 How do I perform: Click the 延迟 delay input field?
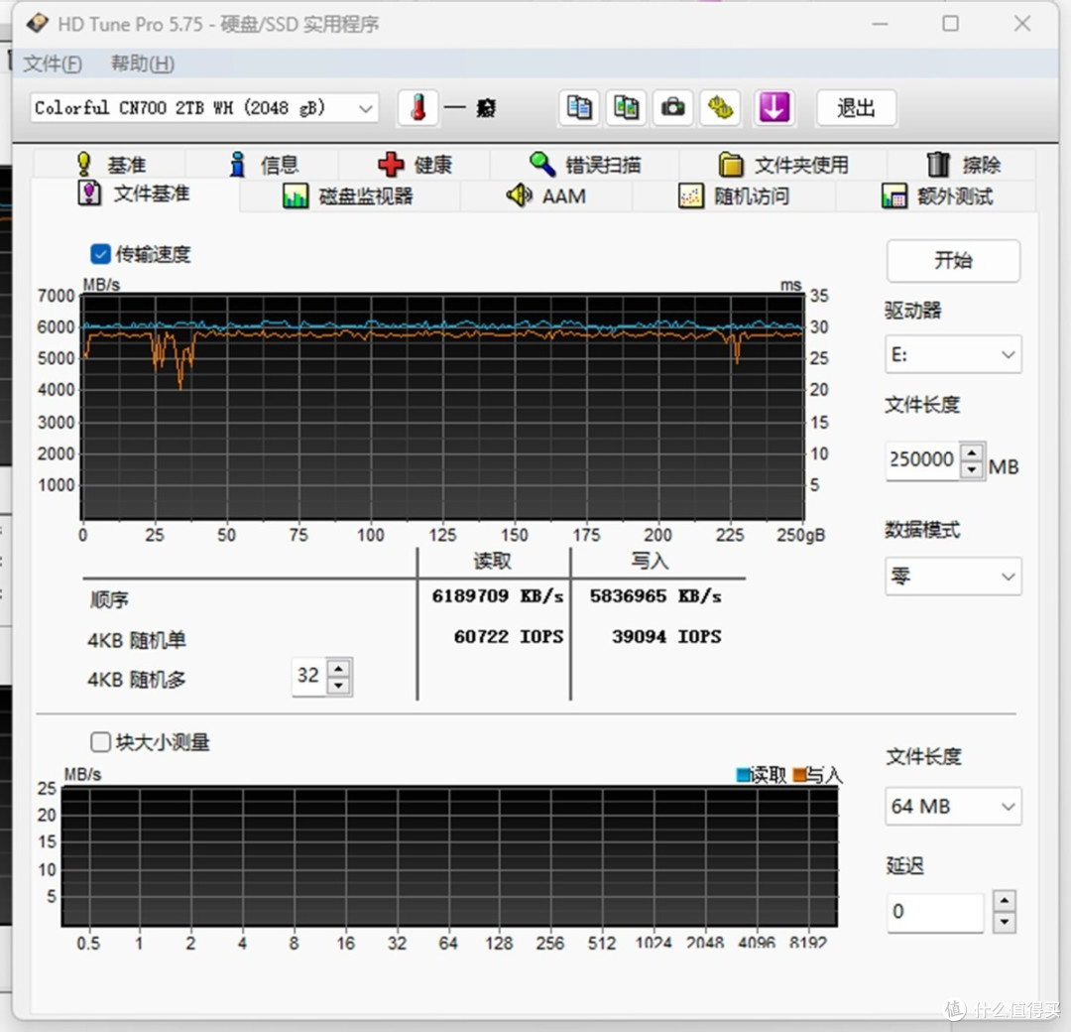coord(935,912)
